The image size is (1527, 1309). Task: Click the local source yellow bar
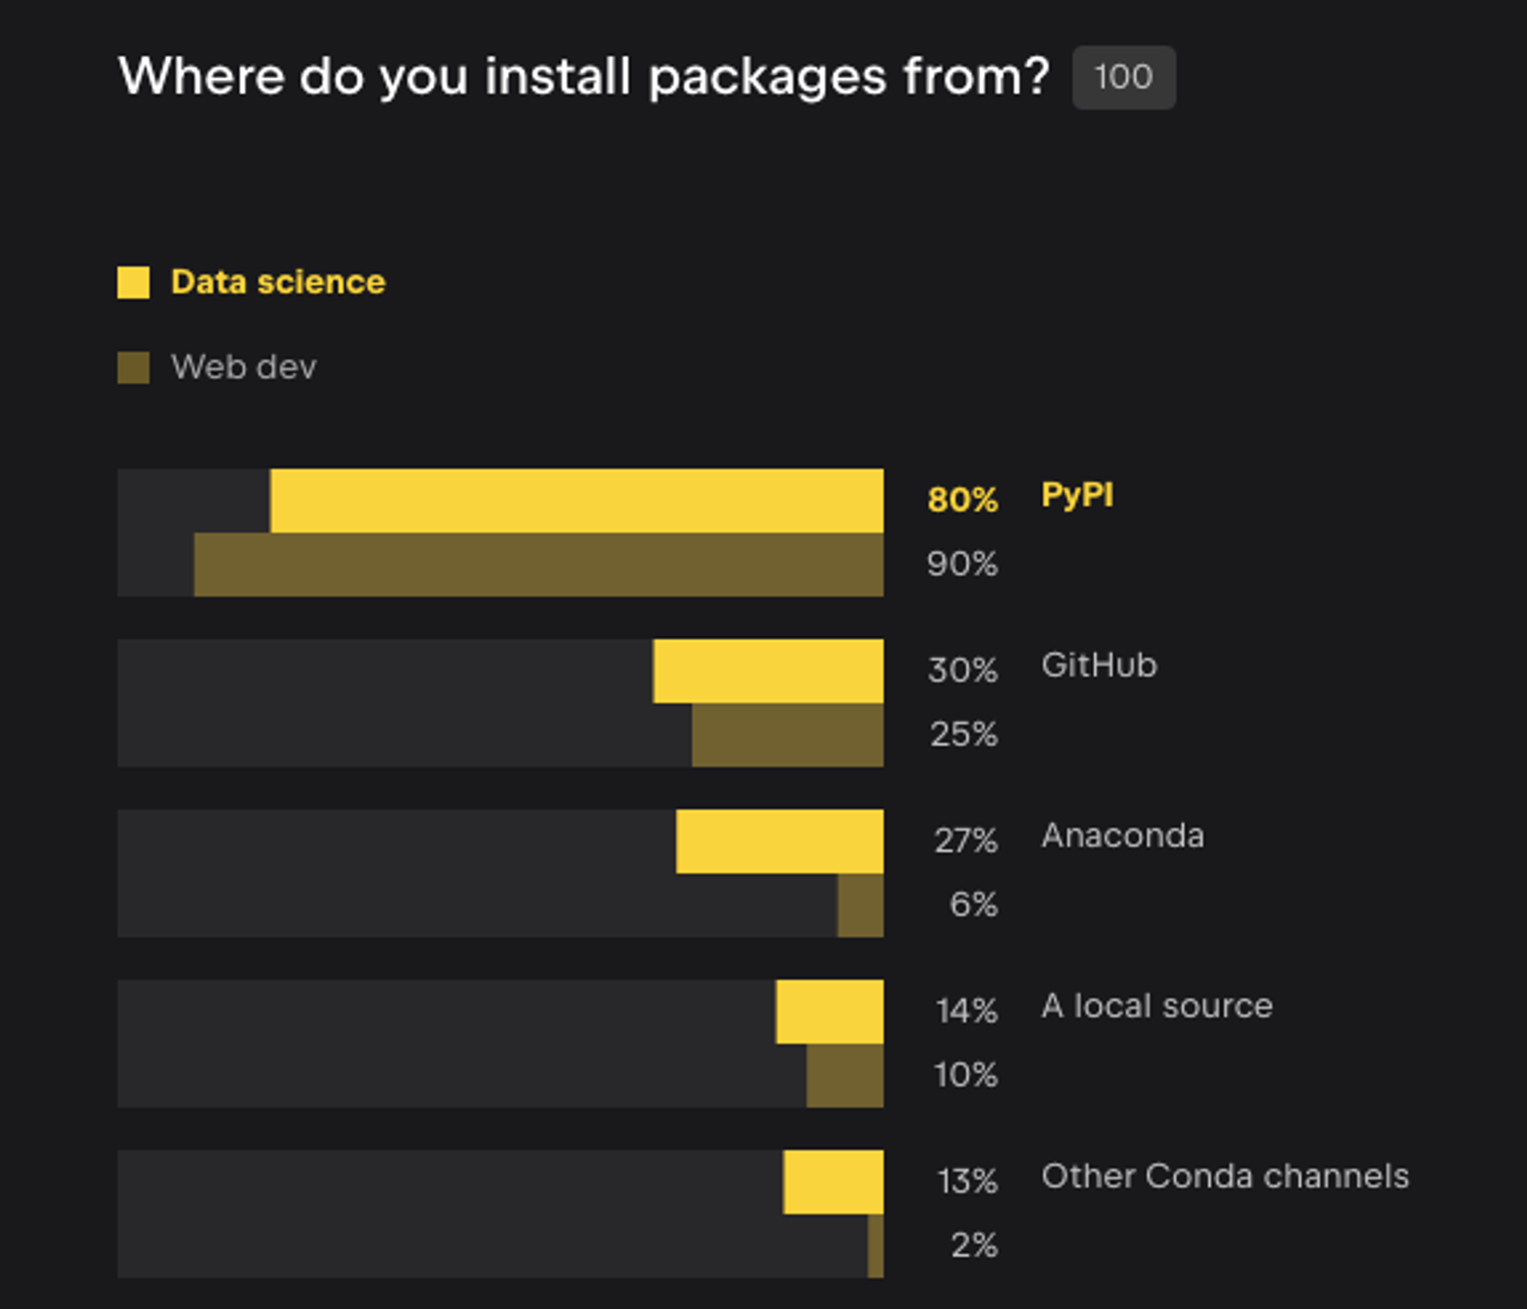829,1012
